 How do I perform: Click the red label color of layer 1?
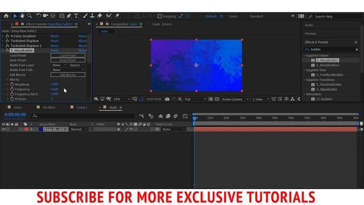[26, 129]
